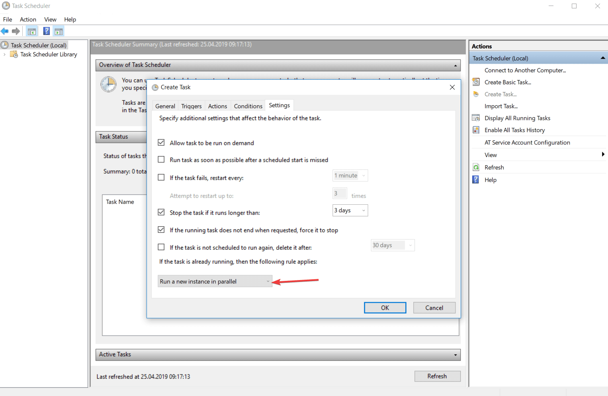Click the Create Task gear icon in Actions

[476, 94]
